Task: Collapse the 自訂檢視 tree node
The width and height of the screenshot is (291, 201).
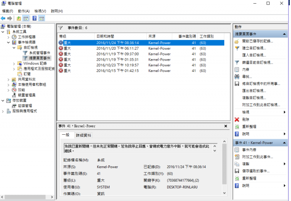Action: pos(14,48)
